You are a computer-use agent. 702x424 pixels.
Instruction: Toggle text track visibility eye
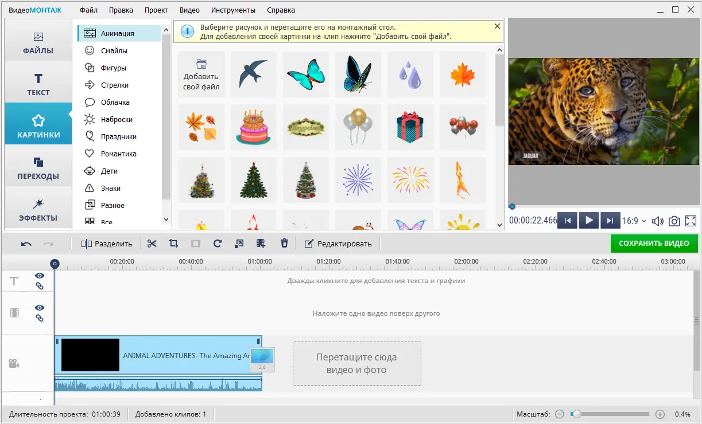coord(40,276)
